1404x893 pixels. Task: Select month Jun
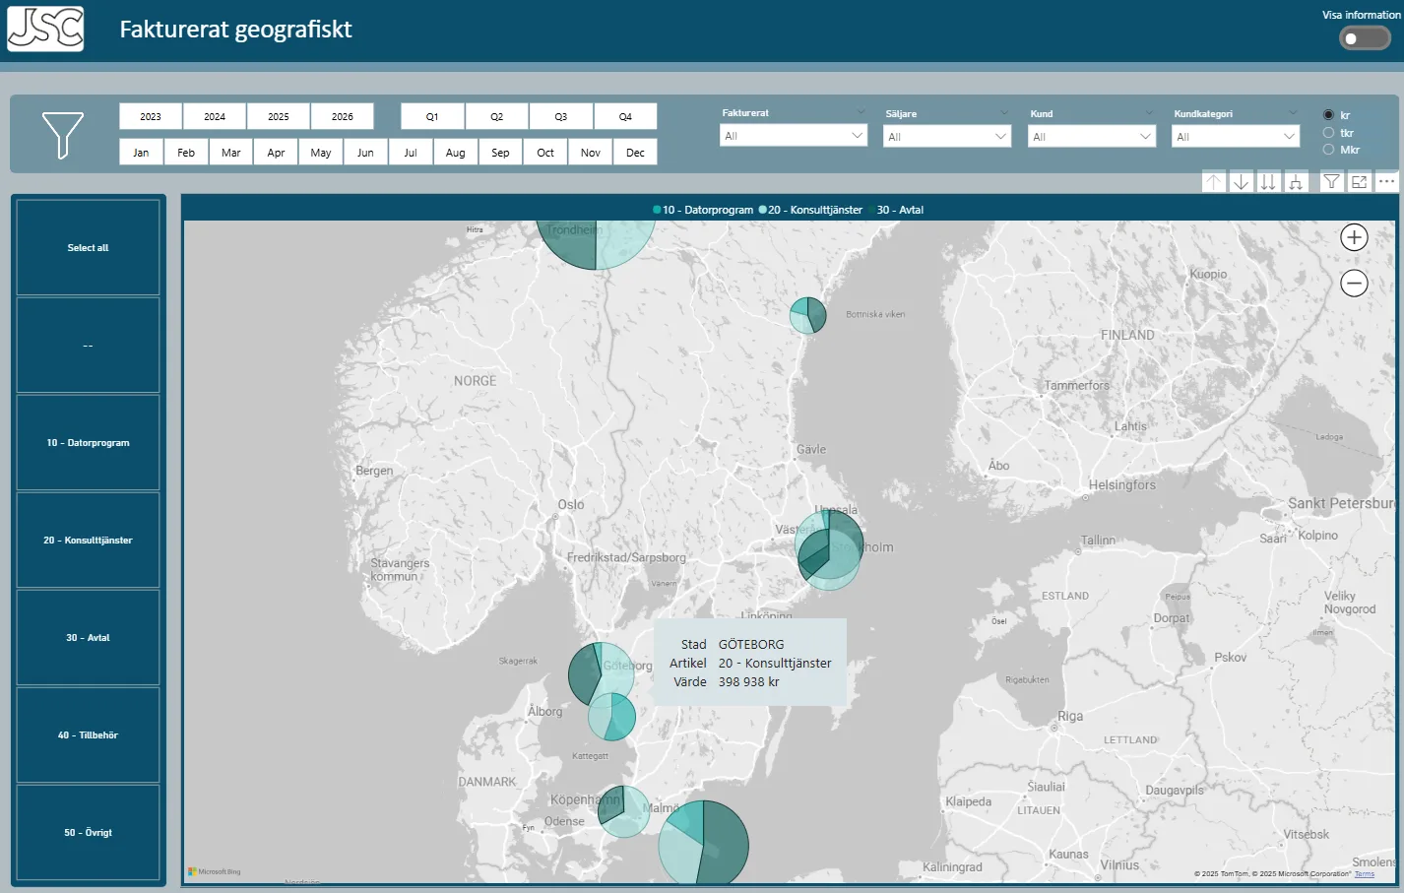tap(365, 153)
